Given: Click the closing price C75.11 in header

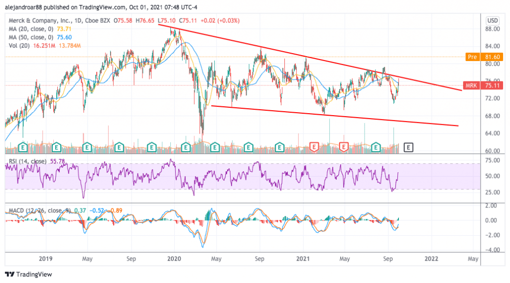Looking at the screenshot, I should click(188, 20).
